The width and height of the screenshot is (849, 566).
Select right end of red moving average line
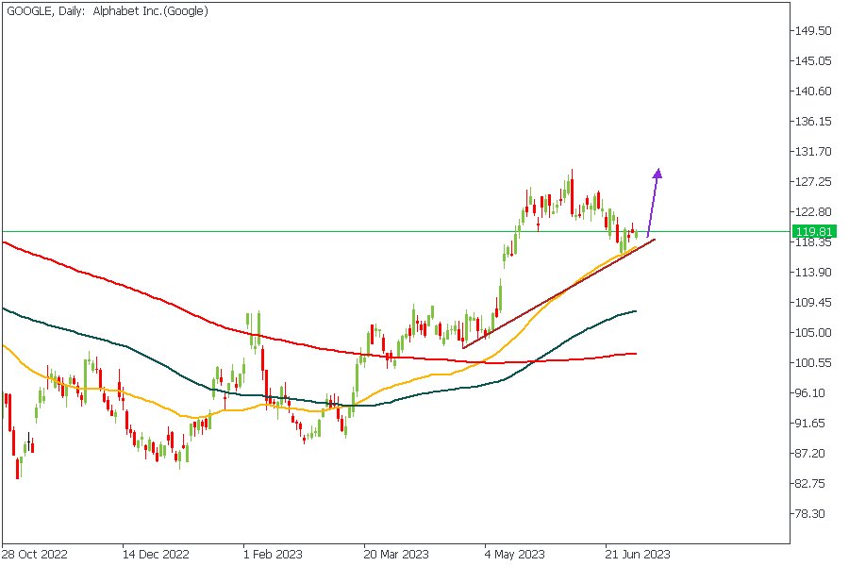(636, 354)
